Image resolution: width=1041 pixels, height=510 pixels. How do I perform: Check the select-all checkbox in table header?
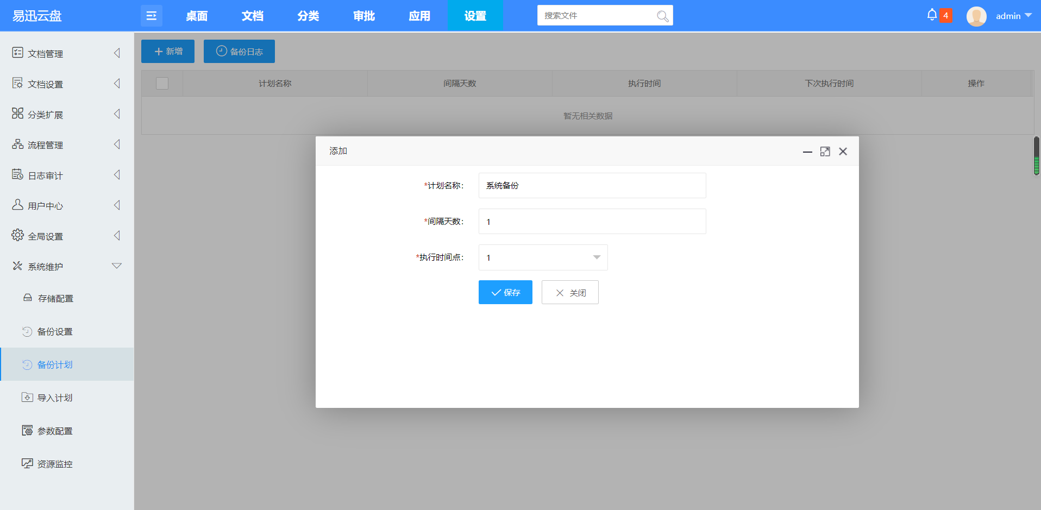(162, 83)
